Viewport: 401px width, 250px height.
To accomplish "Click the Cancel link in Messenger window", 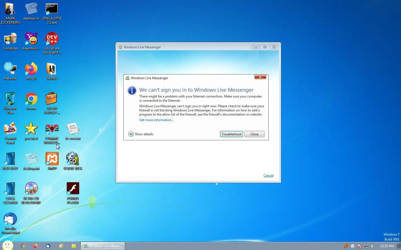I will coord(268,176).
